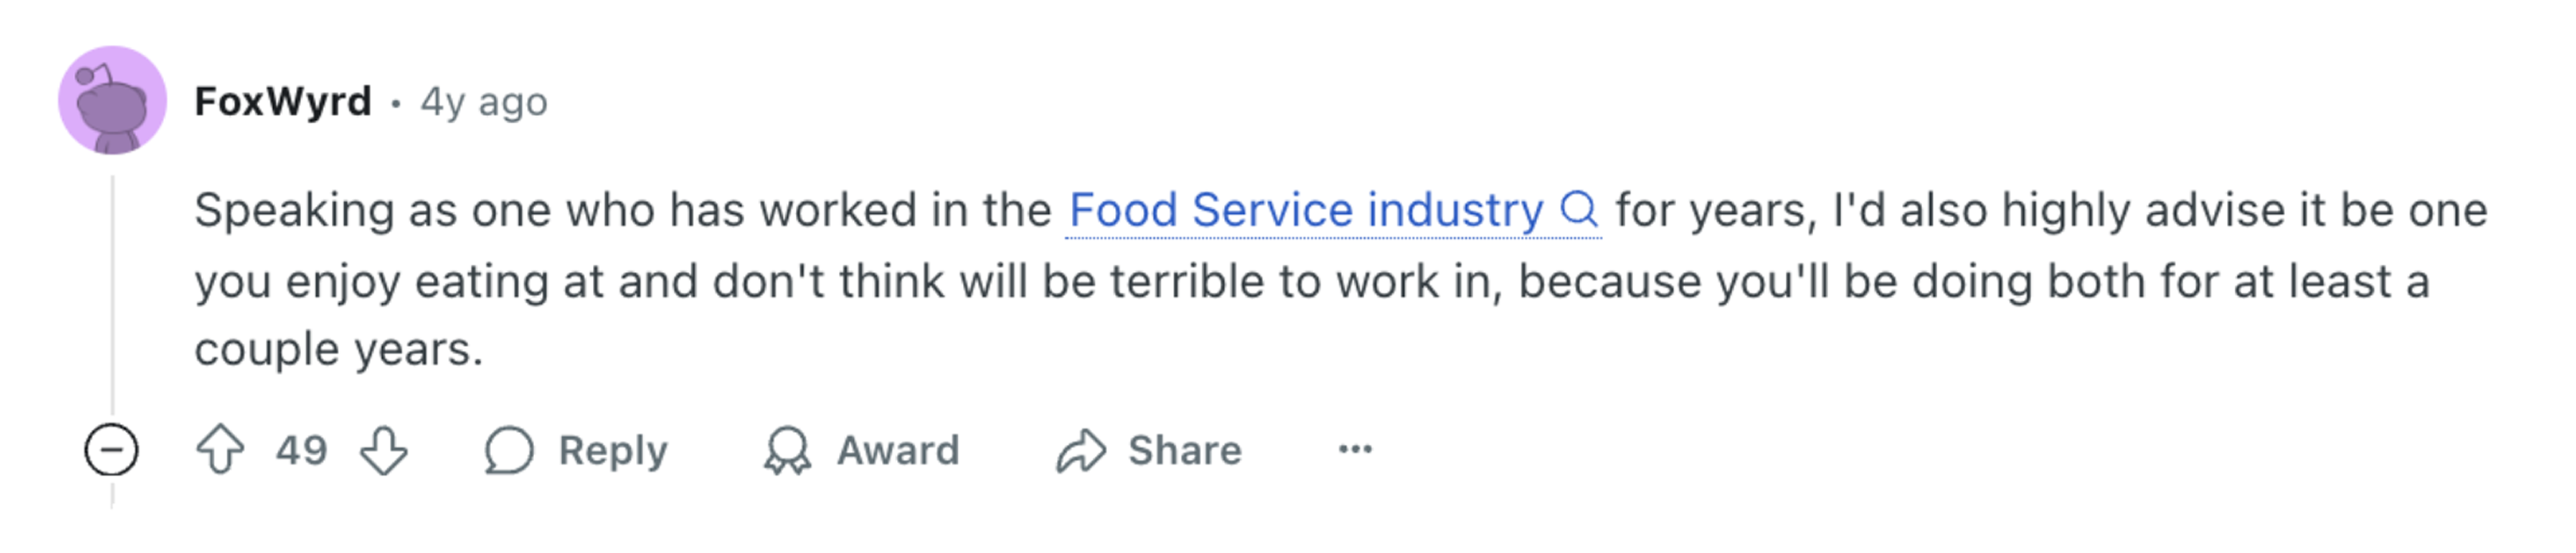This screenshot has width=2576, height=553.
Task: Click the Award ribbon icon
Action: pyautogui.click(x=789, y=450)
